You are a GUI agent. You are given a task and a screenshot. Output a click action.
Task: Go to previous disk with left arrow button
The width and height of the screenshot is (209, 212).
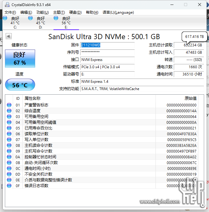(x=9, y=36)
